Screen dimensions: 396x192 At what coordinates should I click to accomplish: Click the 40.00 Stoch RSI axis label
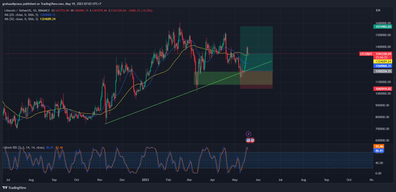pos(379,163)
